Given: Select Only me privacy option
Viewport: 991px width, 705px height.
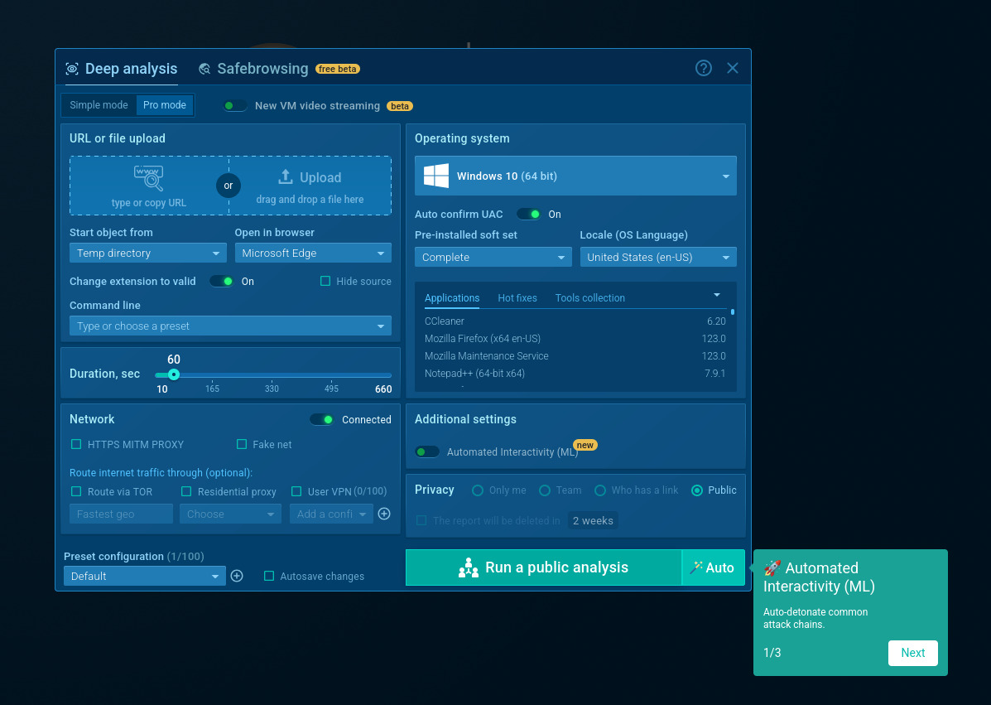Looking at the screenshot, I should pyautogui.click(x=478, y=490).
